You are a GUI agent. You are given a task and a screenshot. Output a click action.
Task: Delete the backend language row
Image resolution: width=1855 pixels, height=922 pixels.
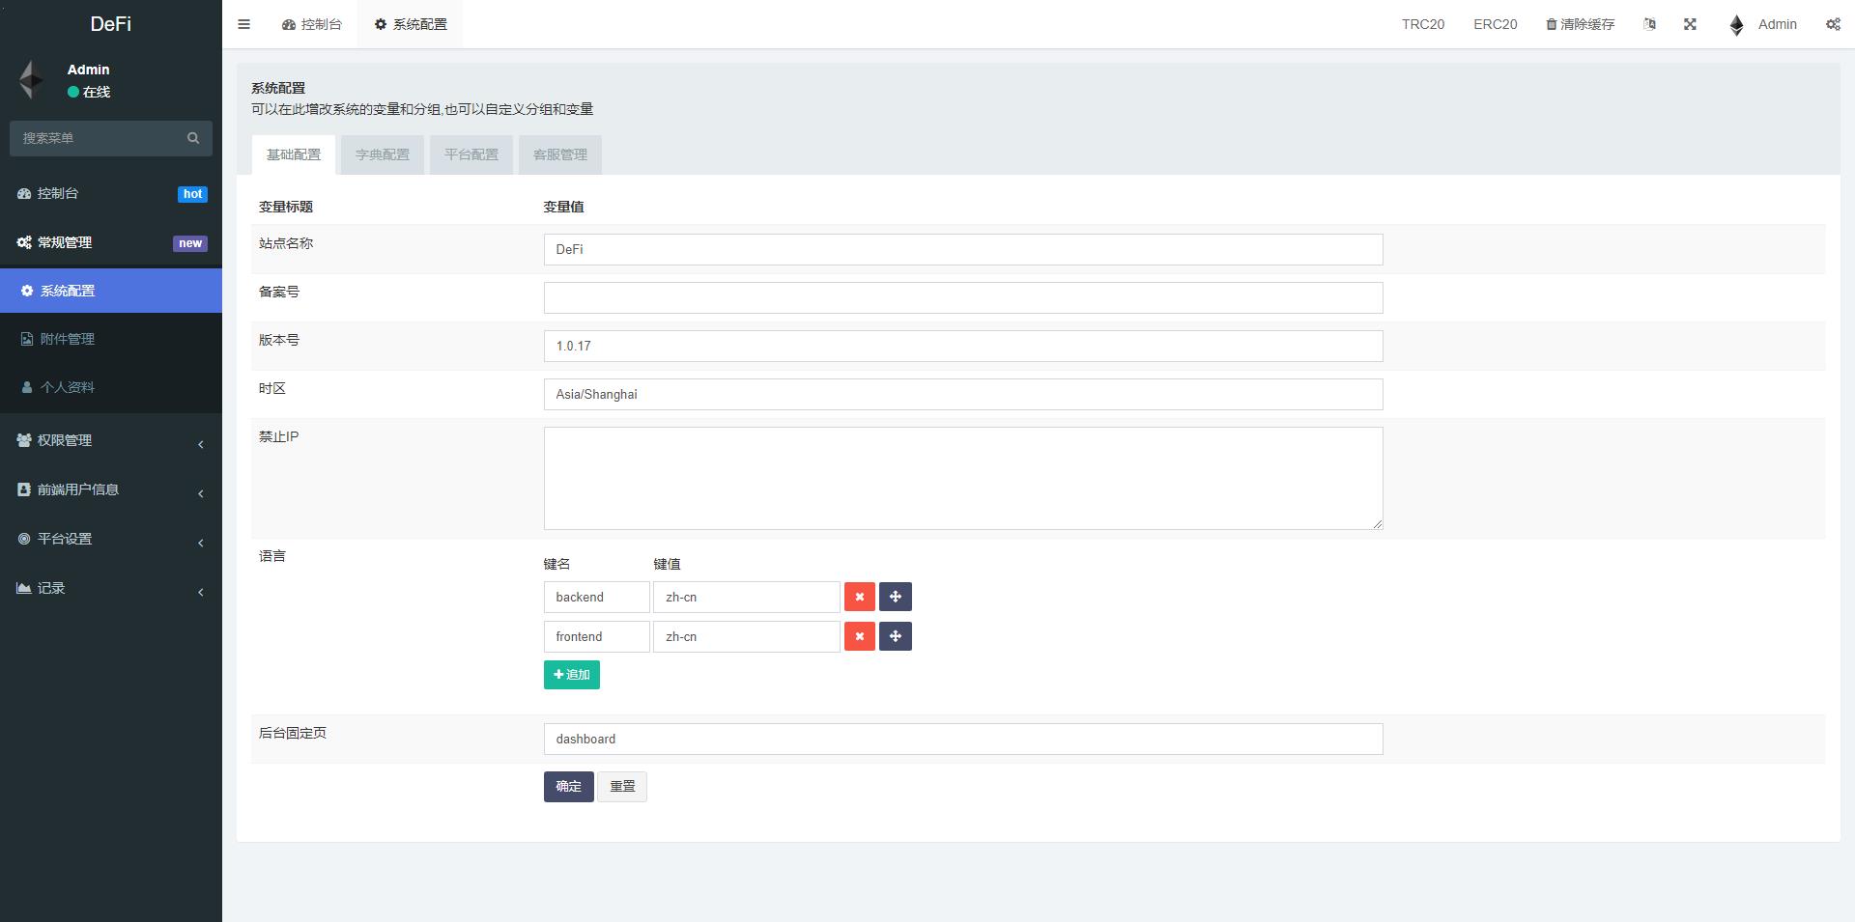click(x=859, y=597)
